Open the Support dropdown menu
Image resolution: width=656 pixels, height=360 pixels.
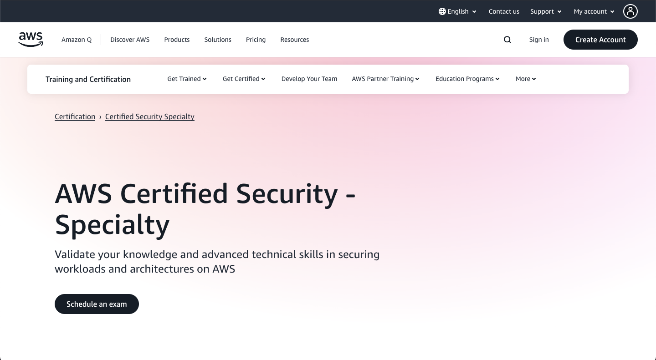[546, 11]
